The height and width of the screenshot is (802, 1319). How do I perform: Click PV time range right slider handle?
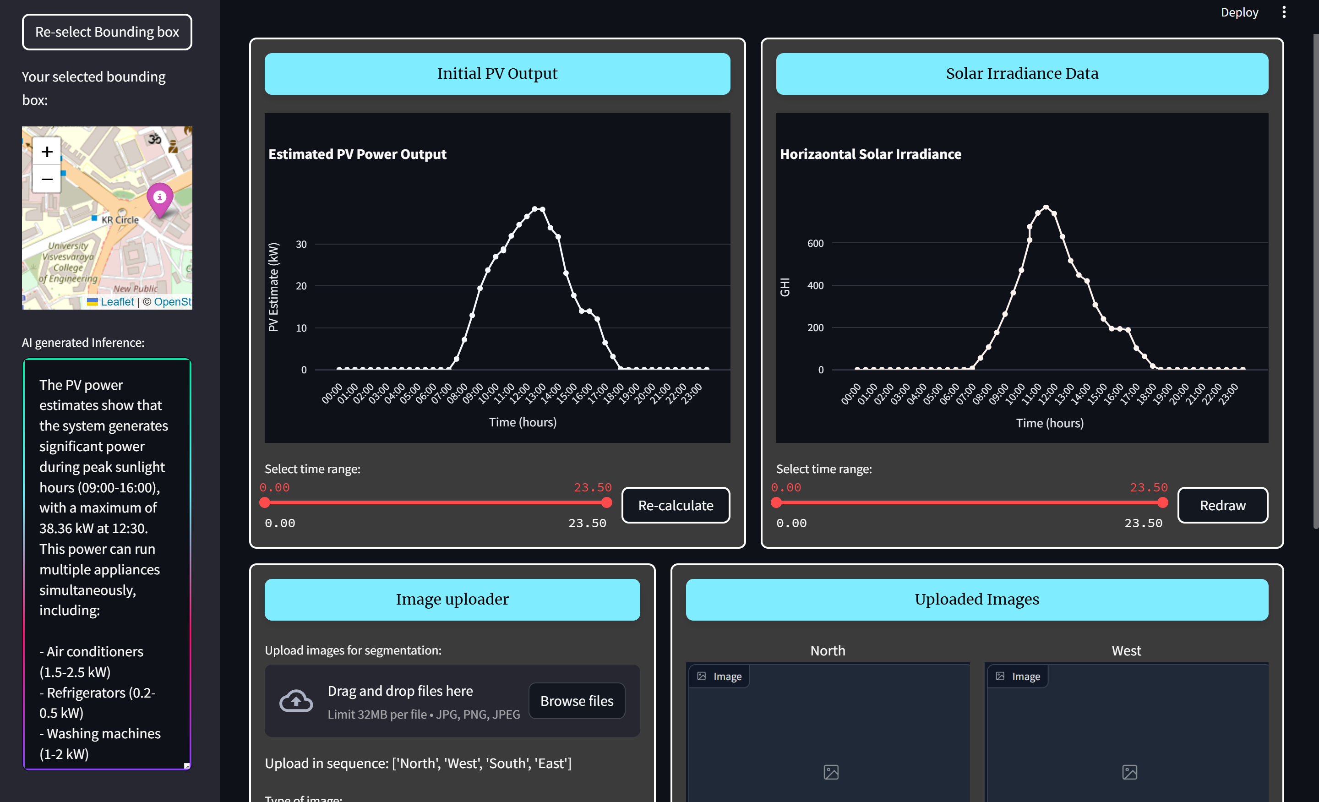point(606,502)
